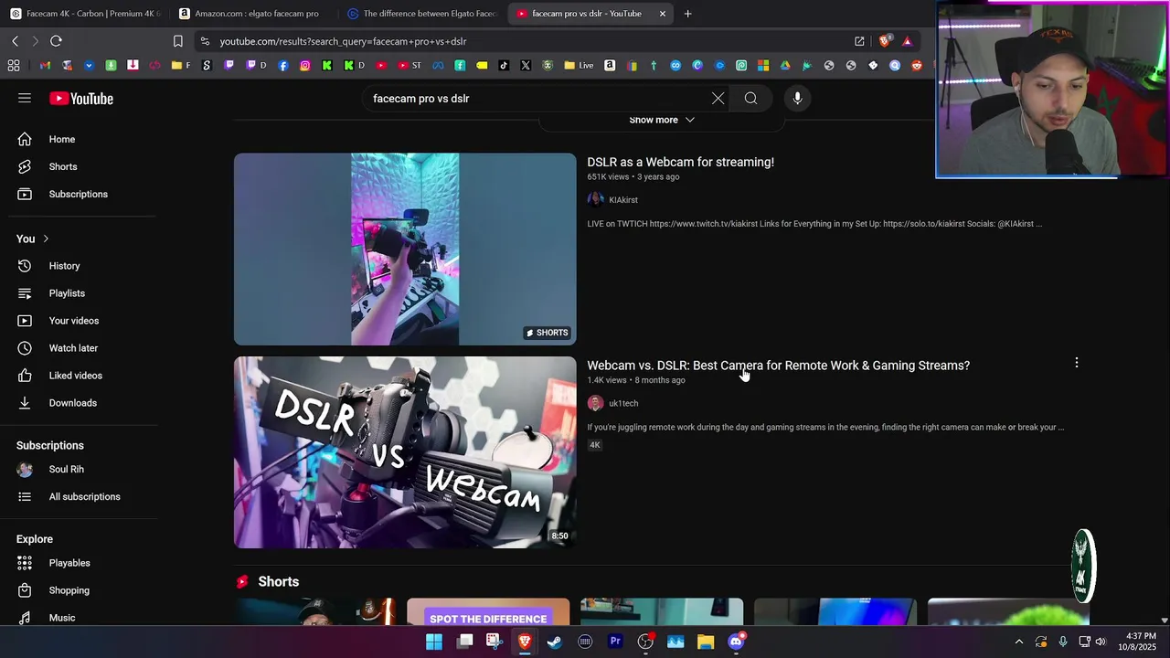Open Liked videos list
Image resolution: width=1170 pixels, height=658 pixels.
(82, 376)
